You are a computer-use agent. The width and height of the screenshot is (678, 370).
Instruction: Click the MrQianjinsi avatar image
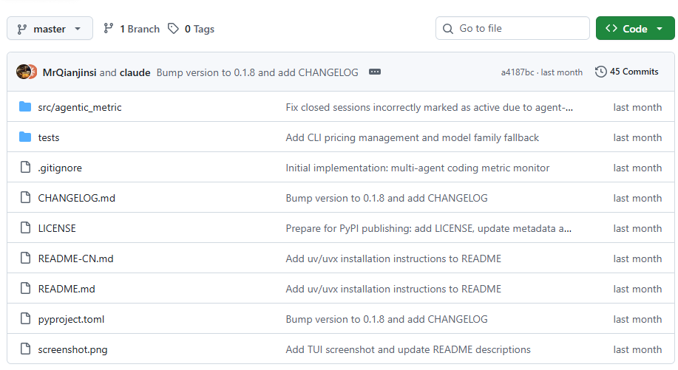click(24, 72)
